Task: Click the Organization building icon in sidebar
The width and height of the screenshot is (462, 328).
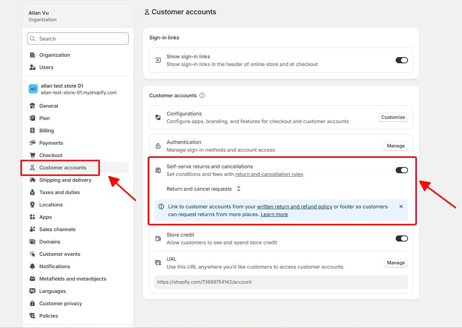Action: pos(32,55)
